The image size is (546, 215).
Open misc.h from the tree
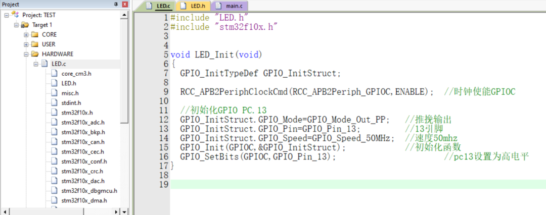pos(70,93)
